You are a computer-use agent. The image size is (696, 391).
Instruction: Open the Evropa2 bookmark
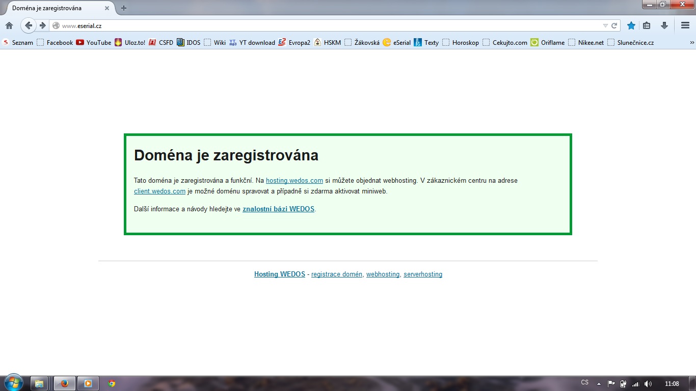(295, 42)
